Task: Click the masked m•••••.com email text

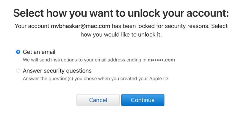Action: pos(161,60)
